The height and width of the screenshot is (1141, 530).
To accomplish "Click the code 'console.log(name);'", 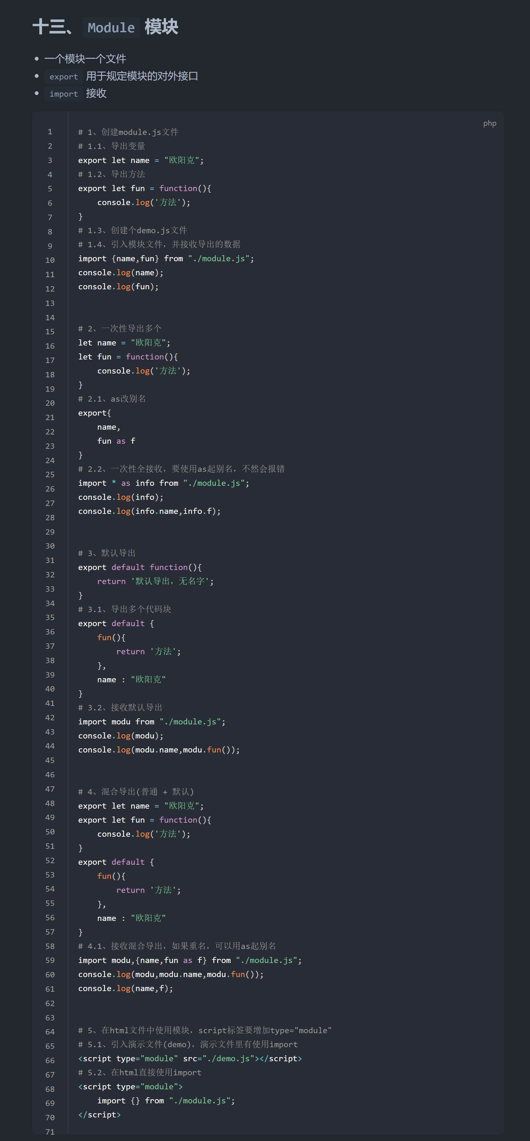I will (x=121, y=272).
